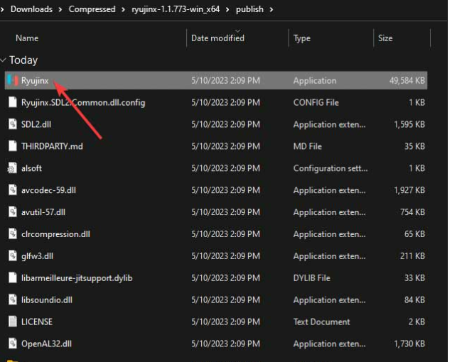The height and width of the screenshot is (362, 452).
Task: Click the glfw3.dll file icon
Action: coord(13,256)
